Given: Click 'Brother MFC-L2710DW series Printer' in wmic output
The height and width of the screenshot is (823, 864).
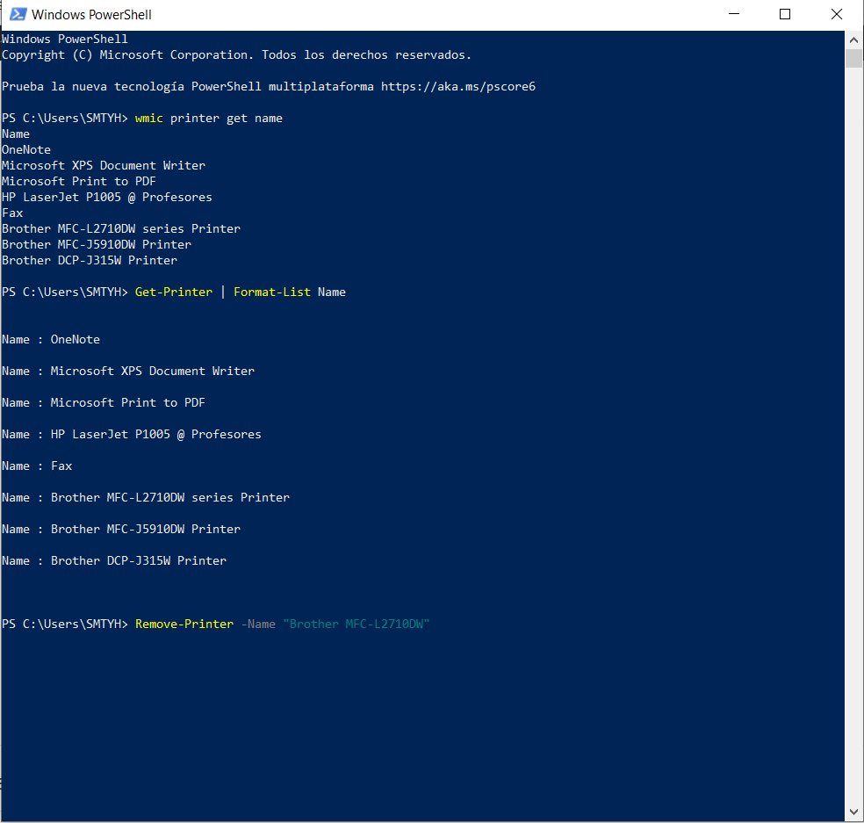Looking at the screenshot, I should (121, 228).
